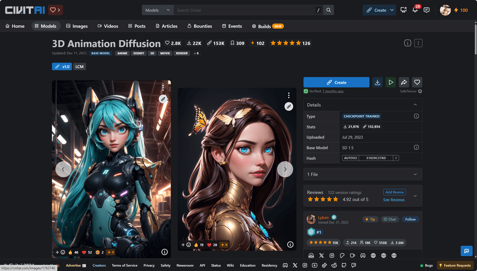Show the next gallery image
477x271 pixels.
point(285,169)
